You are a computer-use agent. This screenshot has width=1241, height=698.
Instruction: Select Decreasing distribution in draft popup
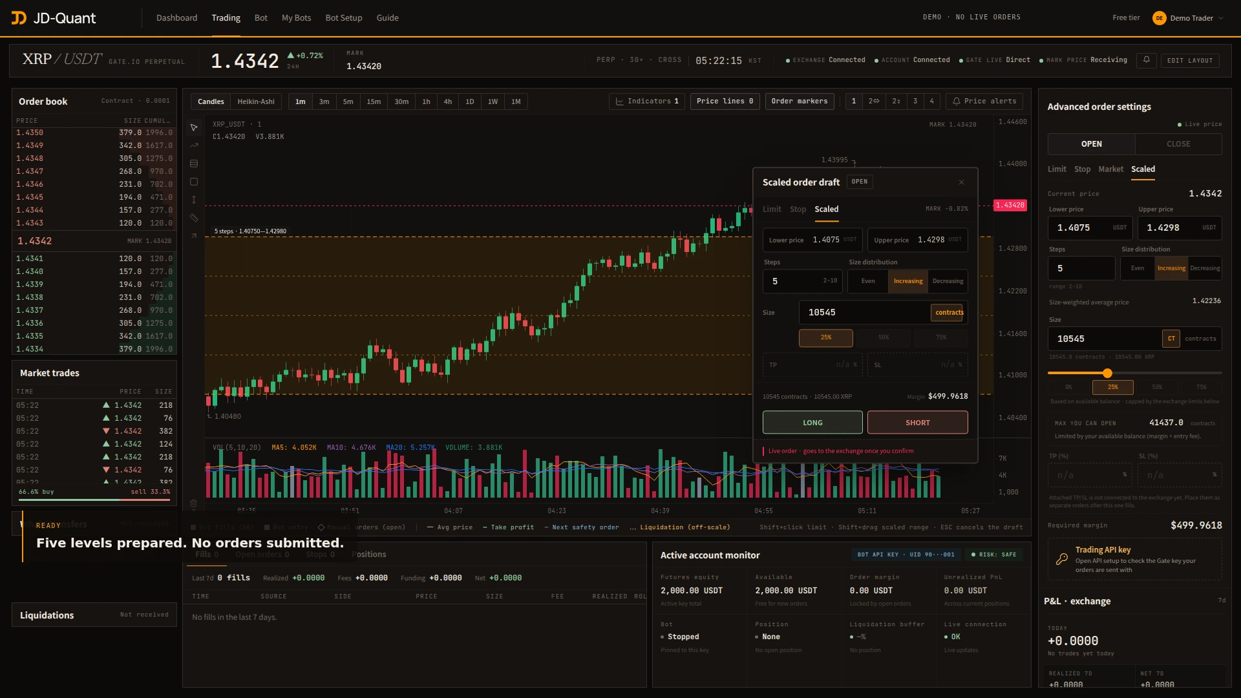948,281
